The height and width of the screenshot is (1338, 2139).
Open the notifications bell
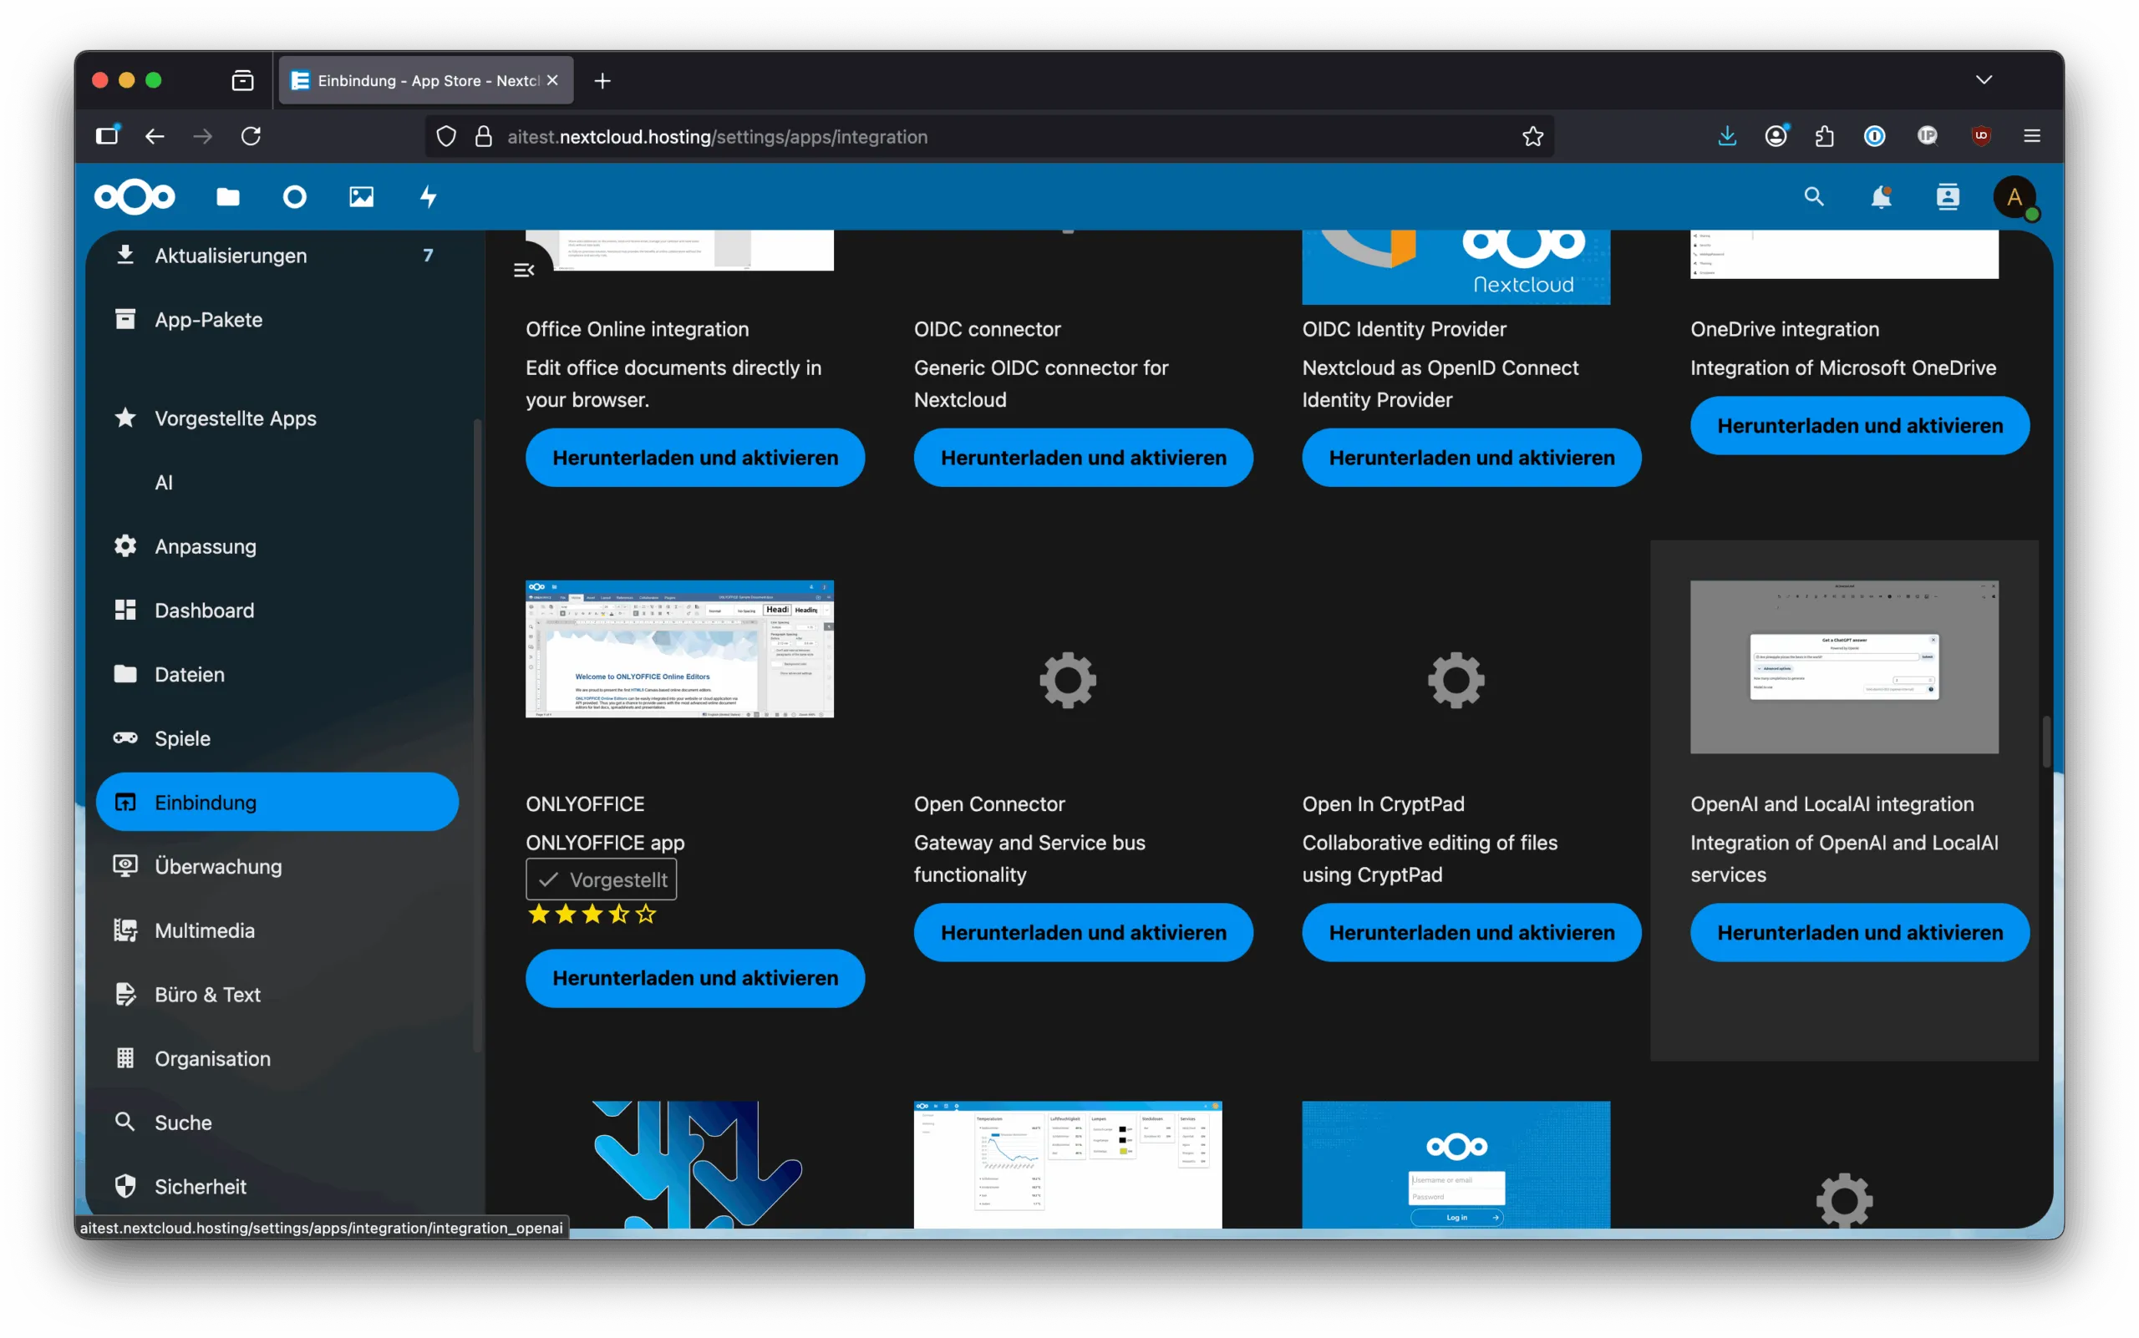coord(1881,196)
